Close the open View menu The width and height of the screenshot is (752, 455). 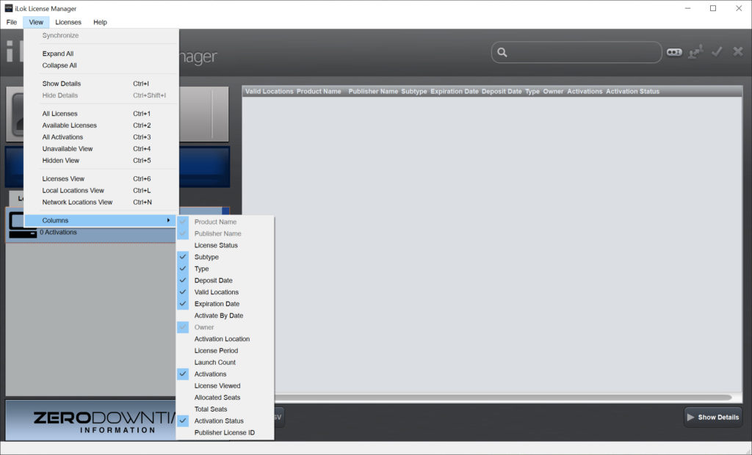[x=36, y=22]
